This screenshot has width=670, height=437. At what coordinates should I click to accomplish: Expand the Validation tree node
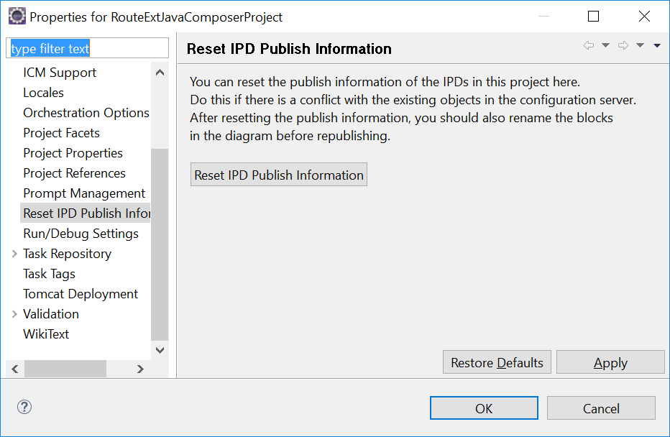coord(13,313)
